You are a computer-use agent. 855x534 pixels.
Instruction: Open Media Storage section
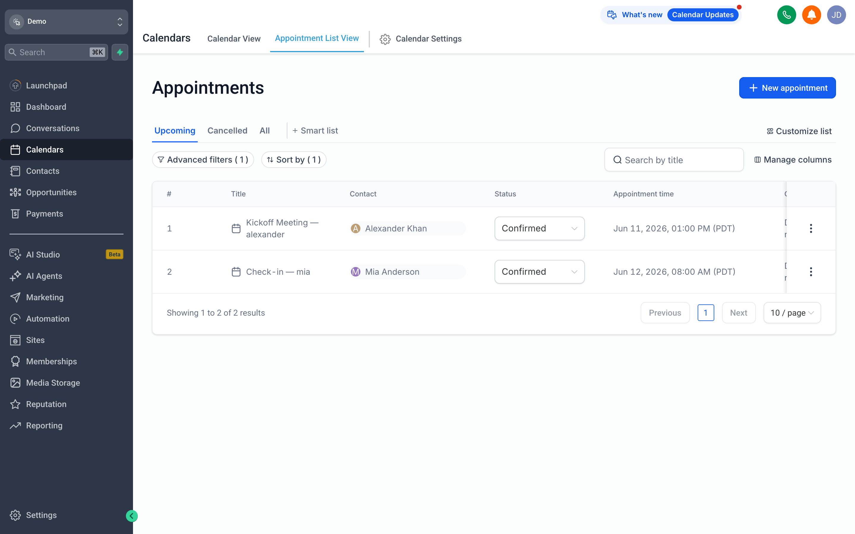[x=66, y=382]
